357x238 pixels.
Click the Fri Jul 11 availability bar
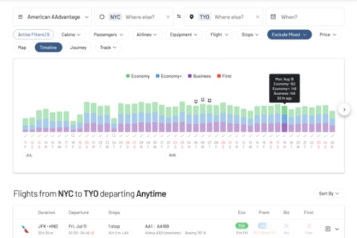(25, 125)
